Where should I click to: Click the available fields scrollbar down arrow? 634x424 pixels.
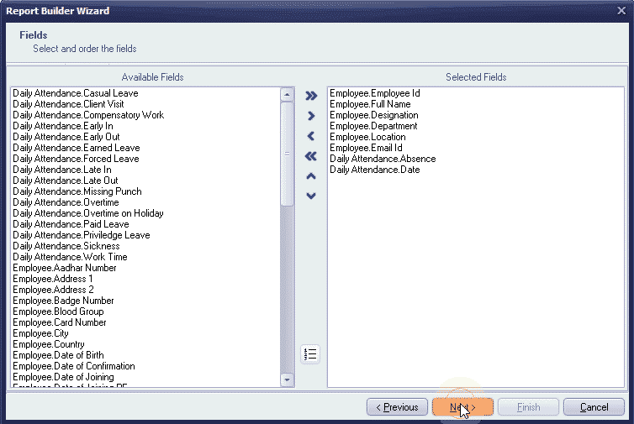287,380
